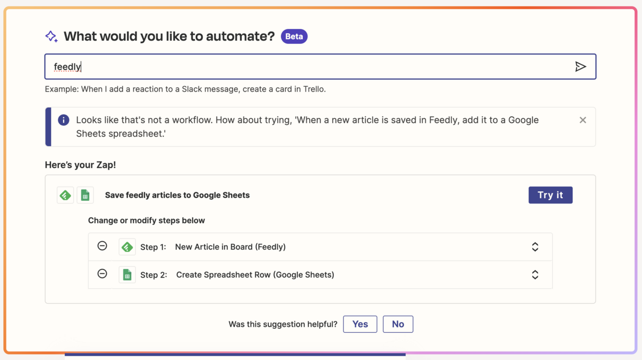Remove Step 2 with the minus icon
This screenshot has width=642, height=360.
coord(102,274)
